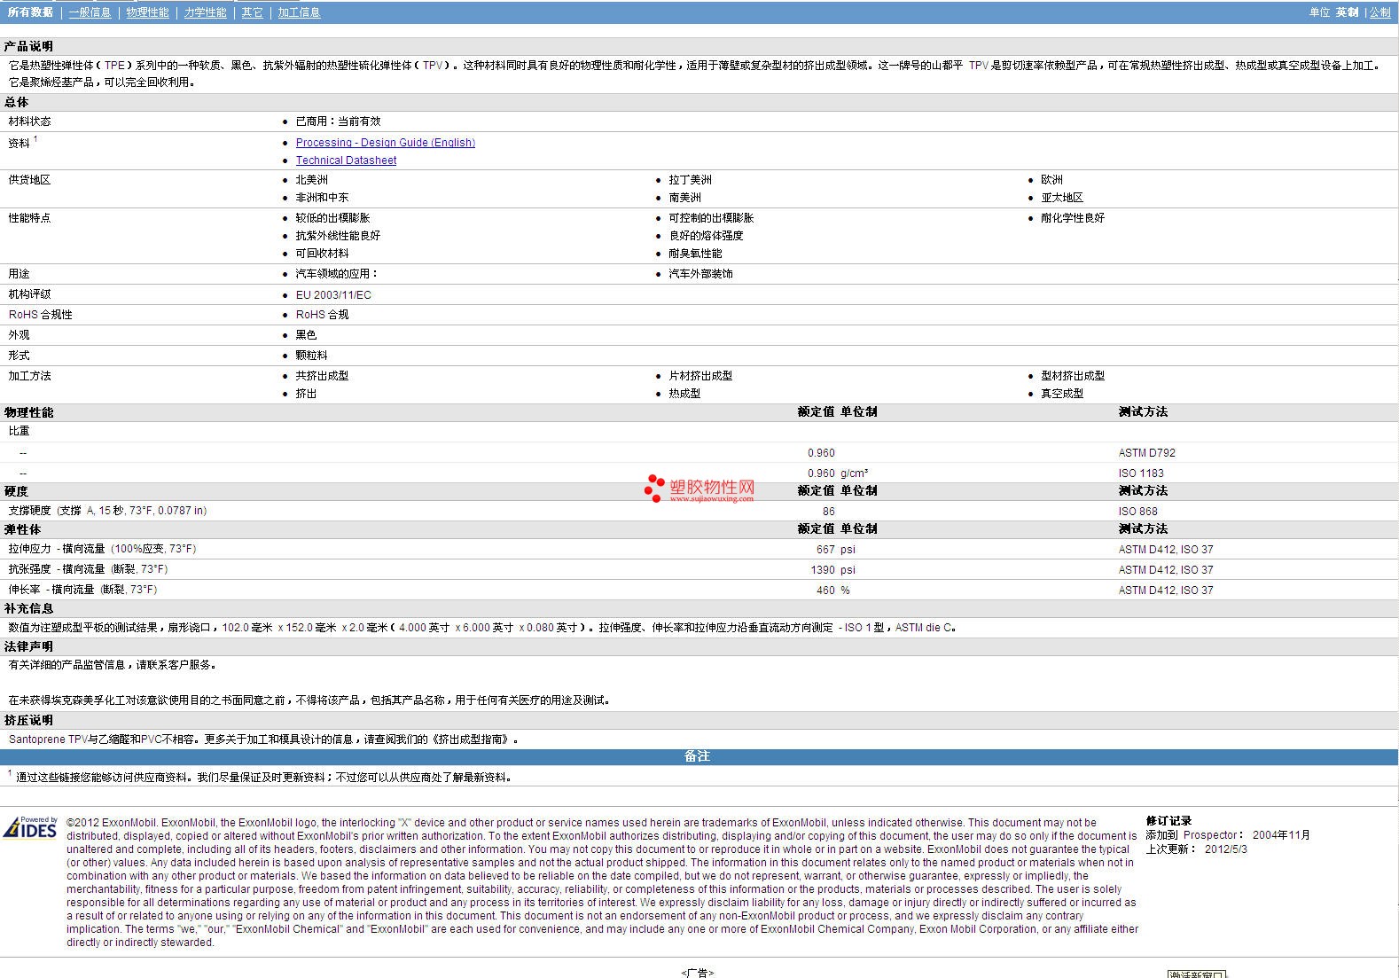The image size is (1399, 978).
Task: Select the 所有数据 tab
Action: coord(30,12)
